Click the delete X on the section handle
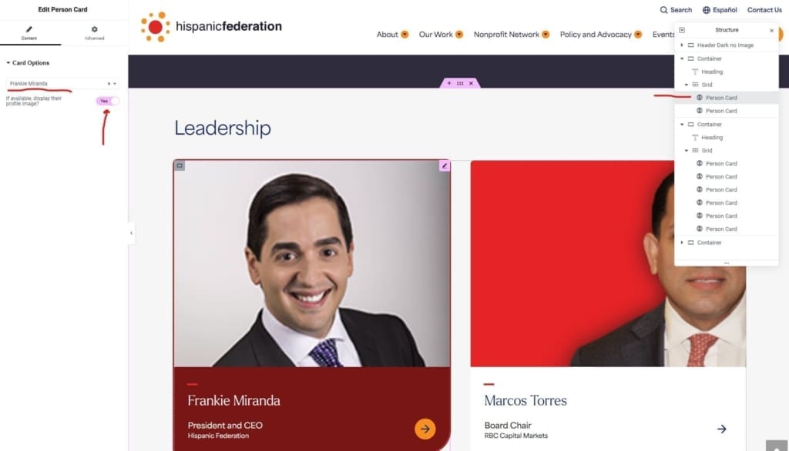The width and height of the screenshot is (789, 451). click(x=471, y=83)
